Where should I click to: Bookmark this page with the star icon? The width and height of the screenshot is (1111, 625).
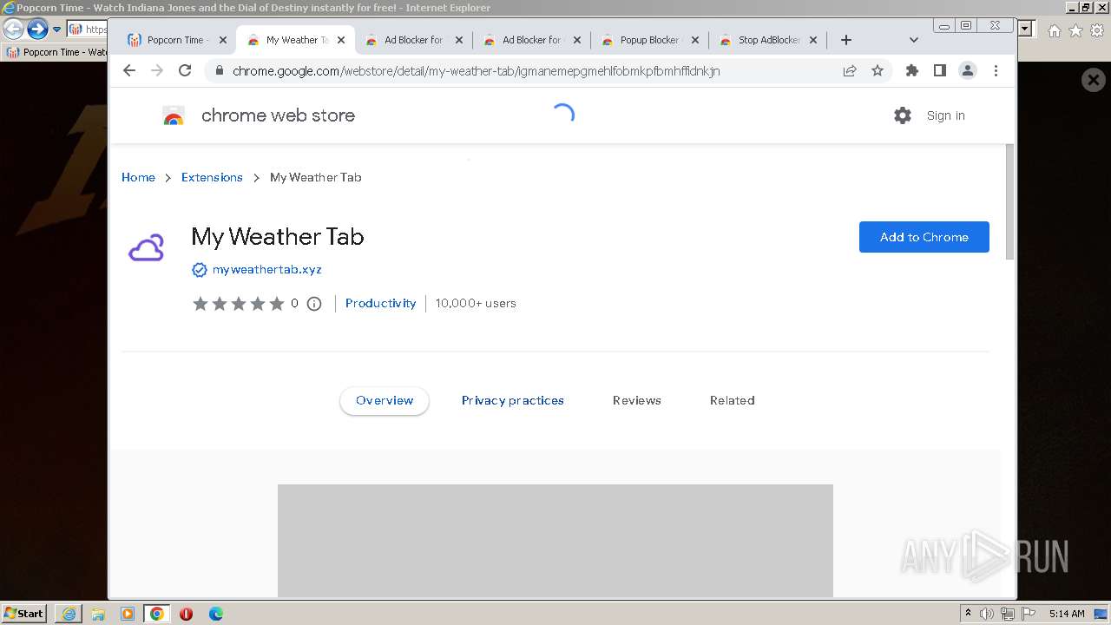click(x=878, y=70)
